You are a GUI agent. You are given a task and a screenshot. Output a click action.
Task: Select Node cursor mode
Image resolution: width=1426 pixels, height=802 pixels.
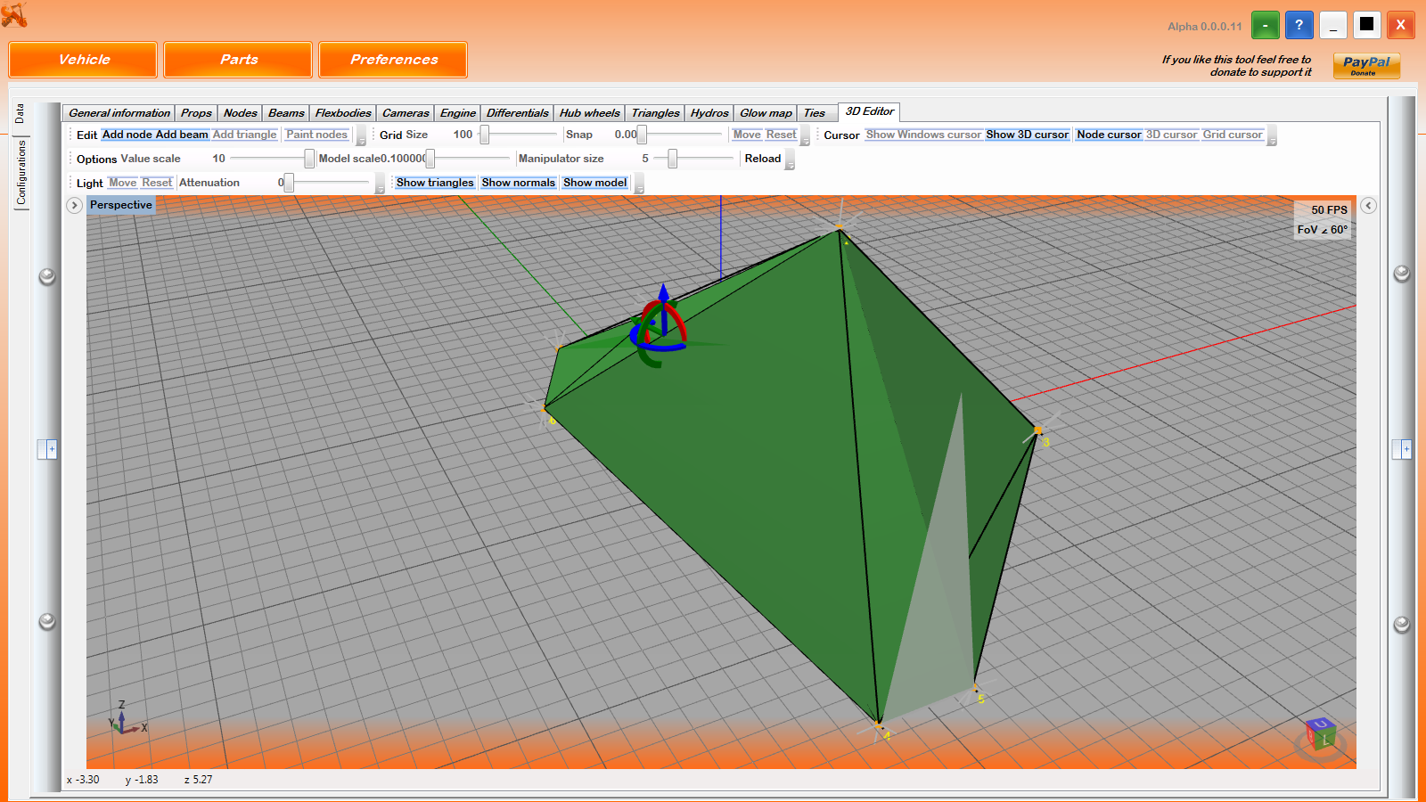pyautogui.click(x=1109, y=135)
